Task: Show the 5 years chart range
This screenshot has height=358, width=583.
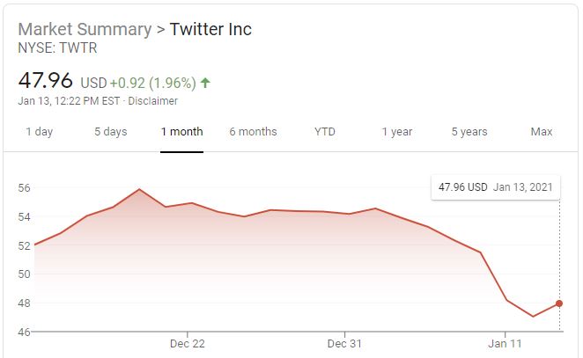Action: pos(469,132)
